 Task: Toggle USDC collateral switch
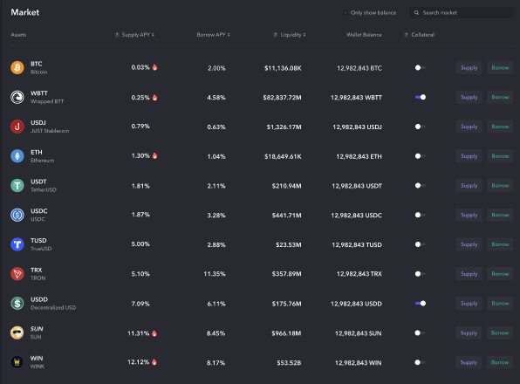point(421,215)
